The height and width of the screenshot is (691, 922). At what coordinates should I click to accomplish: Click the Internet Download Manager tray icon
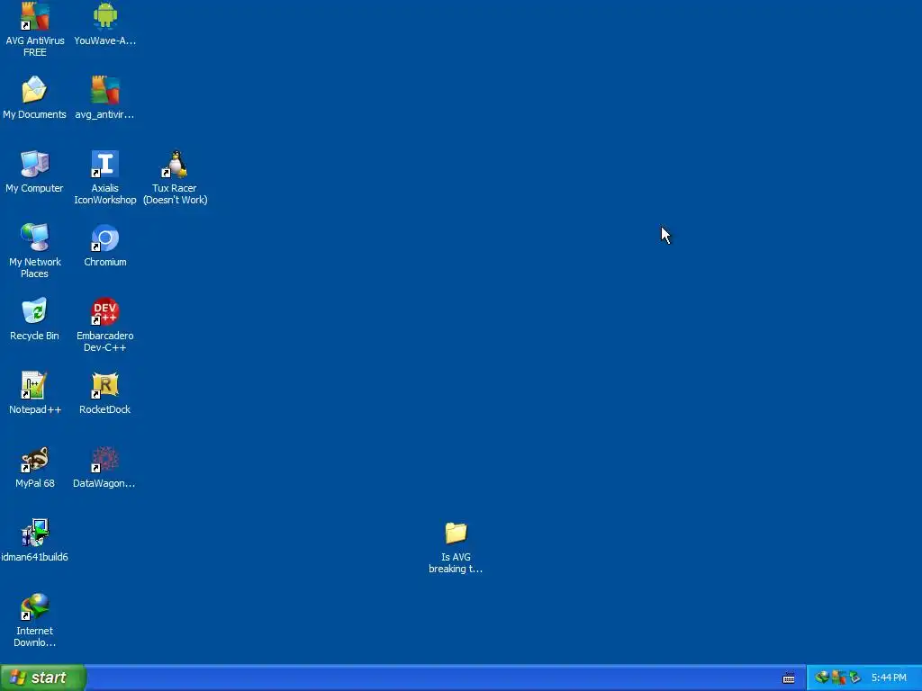822,678
